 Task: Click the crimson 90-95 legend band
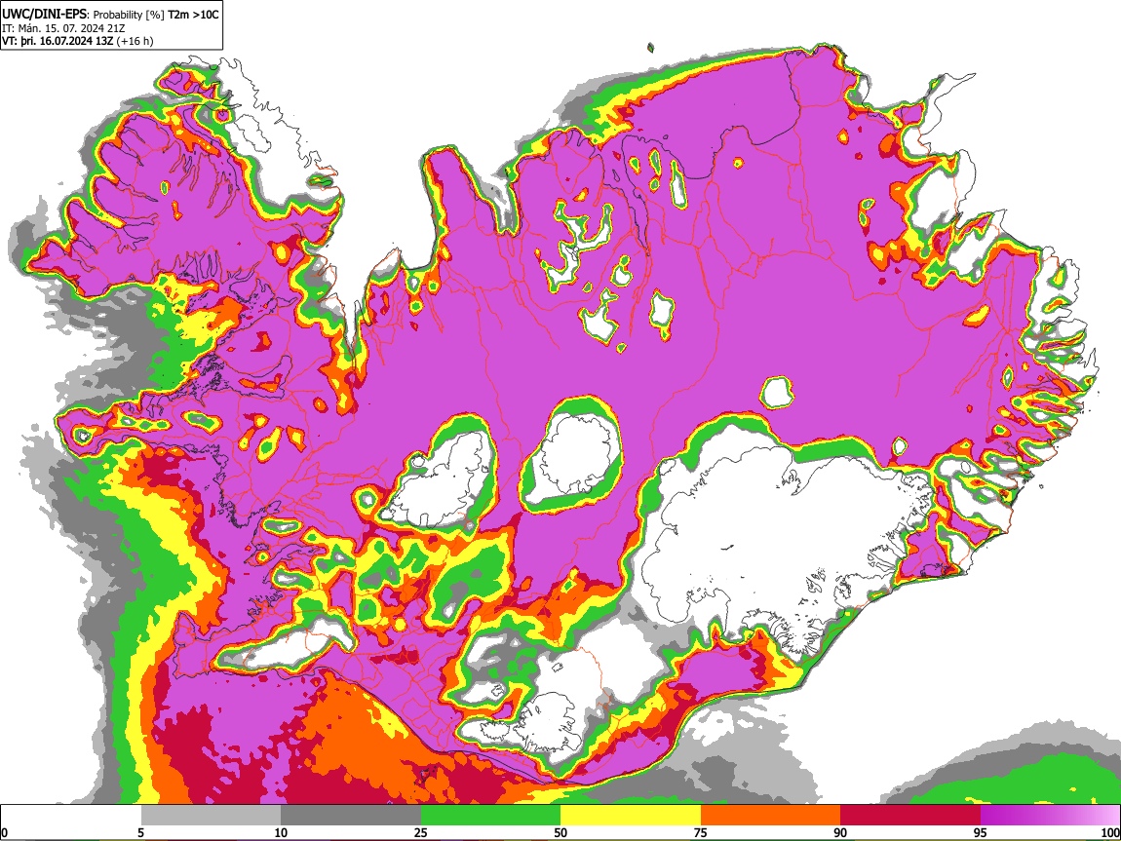(910, 815)
